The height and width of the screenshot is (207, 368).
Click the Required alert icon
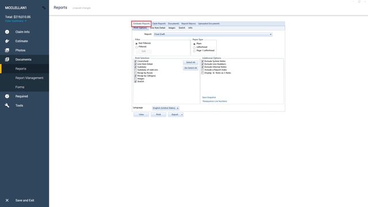click(7, 96)
